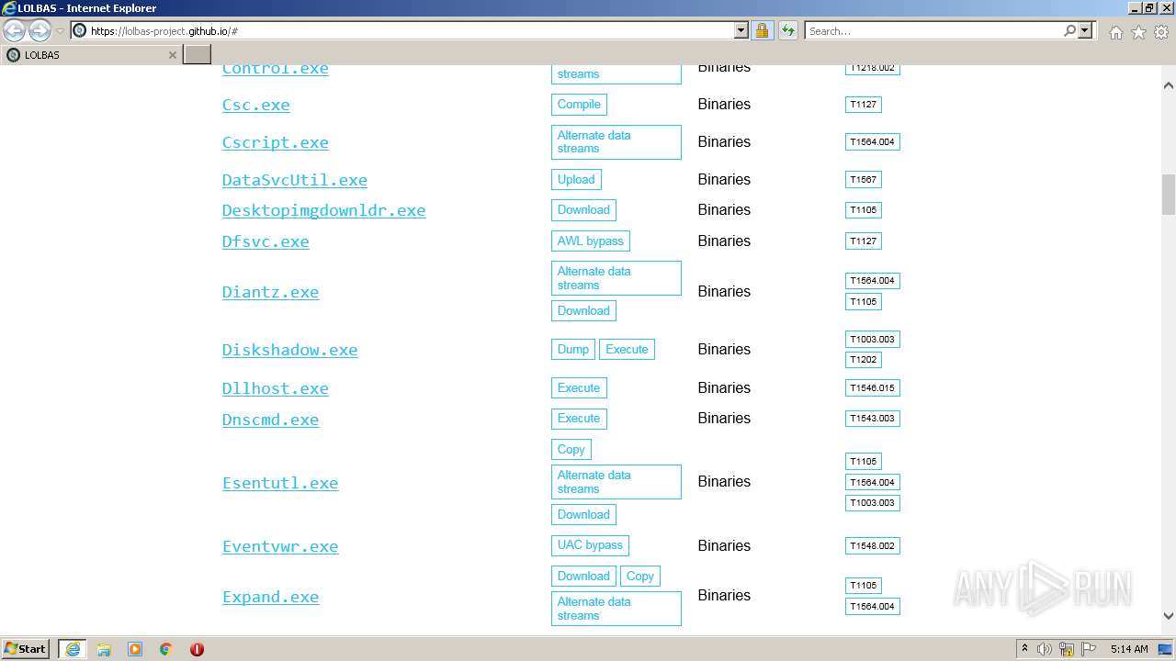The width and height of the screenshot is (1176, 661).
Task: Click the Search box field
Action: point(933,30)
